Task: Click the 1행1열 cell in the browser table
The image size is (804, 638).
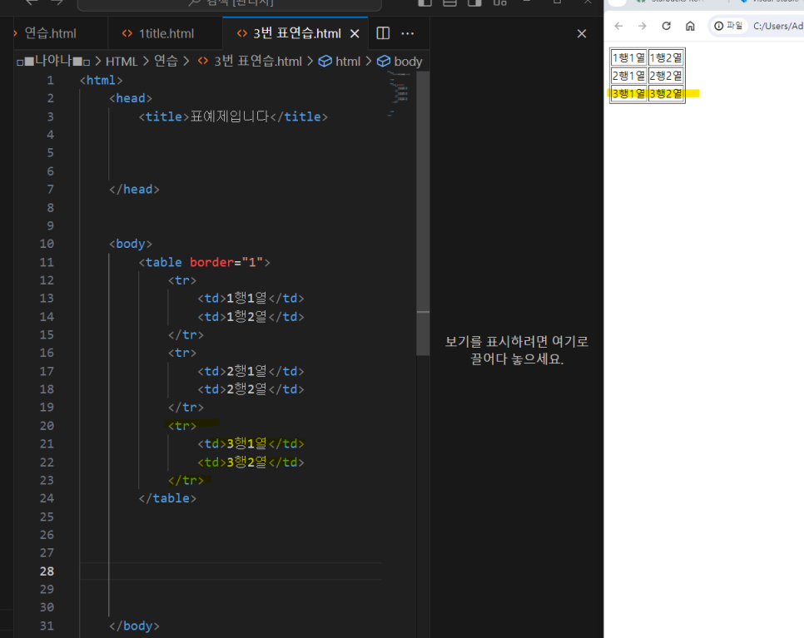Action: point(628,58)
